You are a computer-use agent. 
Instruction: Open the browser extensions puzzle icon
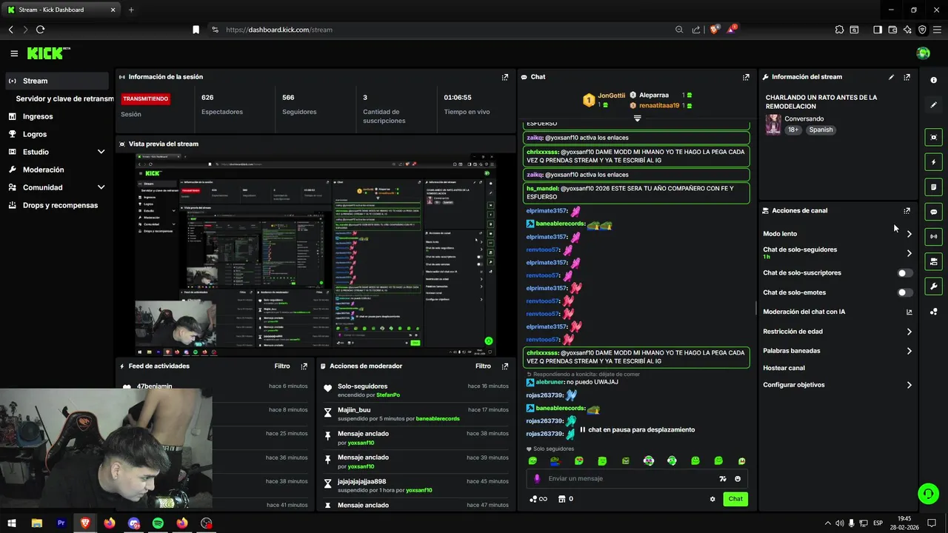point(839,30)
